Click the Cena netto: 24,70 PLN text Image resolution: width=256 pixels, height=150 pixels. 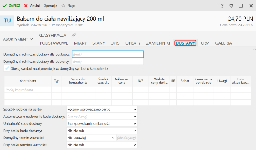coord(236,25)
